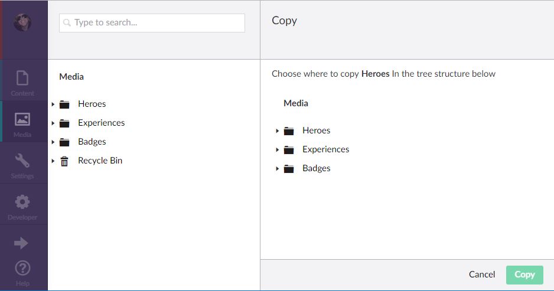The image size is (554, 291).
Task: Select Experiences folder in Copy dialog
Action: point(325,149)
